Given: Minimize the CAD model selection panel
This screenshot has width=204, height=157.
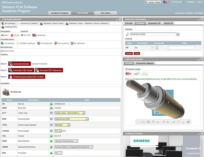Looking at the screenshot, I should (117, 19).
